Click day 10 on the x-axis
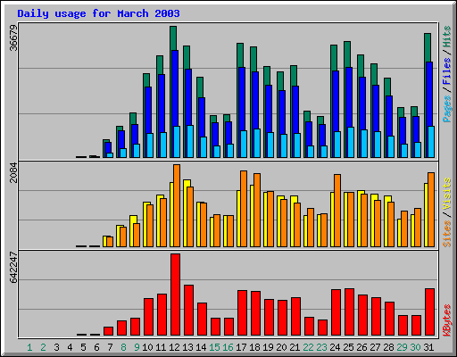This screenshot has width=457, height=357. click(147, 347)
